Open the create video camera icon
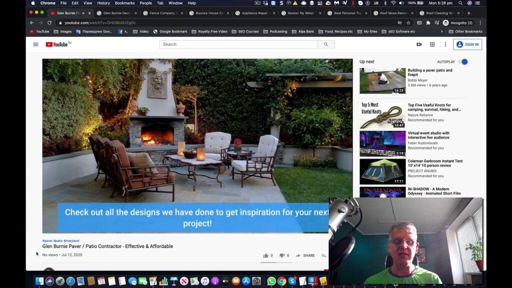512x288 pixels. 419,44
